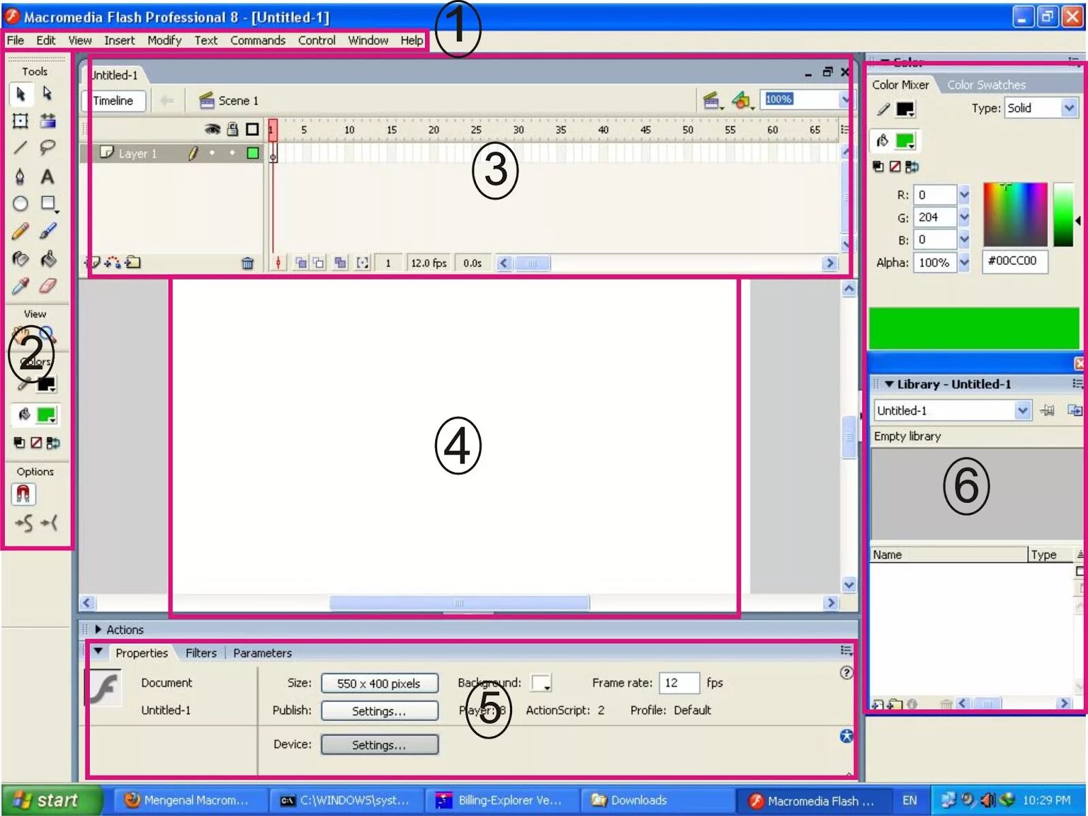Viewport: 1088px width, 816px height.
Task: Select the Eyedropper tool
Action: pyautogui.click(x=20, y=286)
